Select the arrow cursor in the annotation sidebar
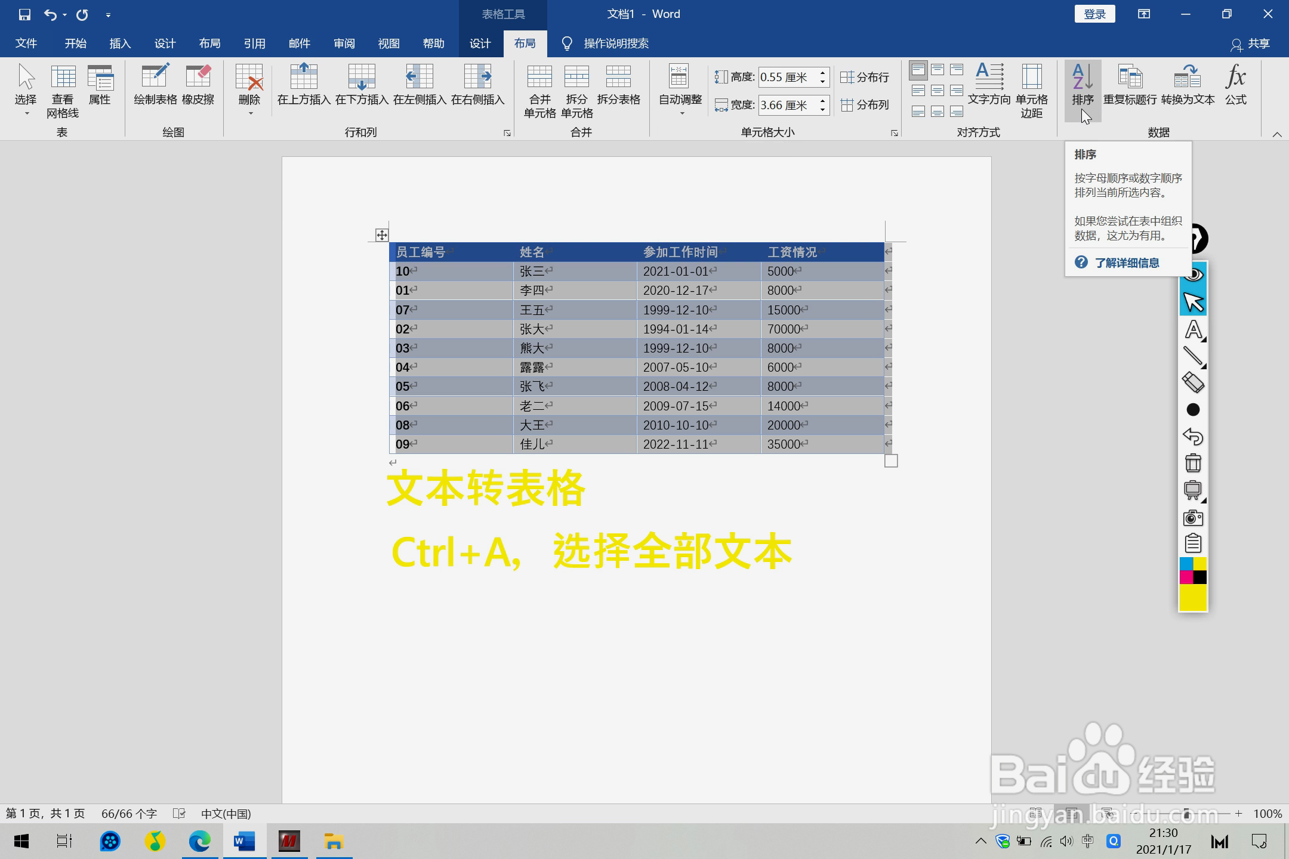This screenshot has width=1289, height=859. (1194, 301)
